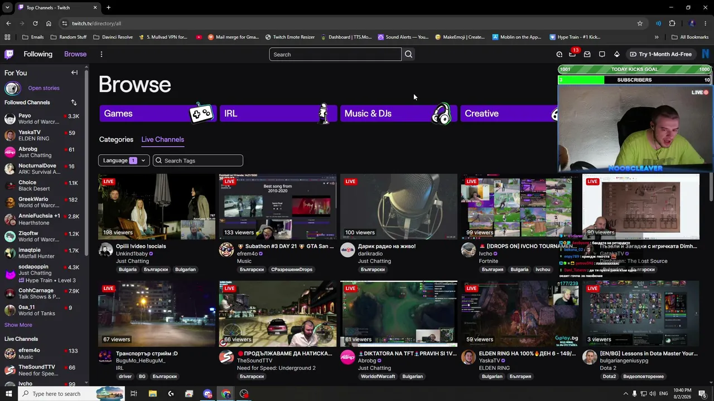Viewport: 714px width, 401px height.
Task: Open the Chrome three-dot menu
Action: [x=706, y=23]
